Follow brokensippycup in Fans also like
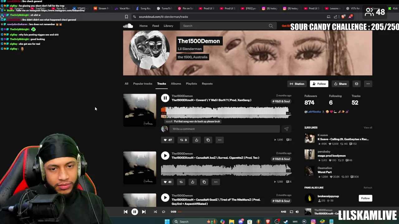 coord(365,198)
